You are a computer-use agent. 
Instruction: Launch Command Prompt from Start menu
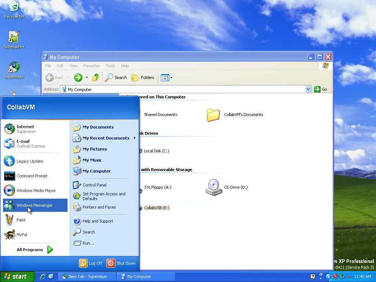coord(35,176)
